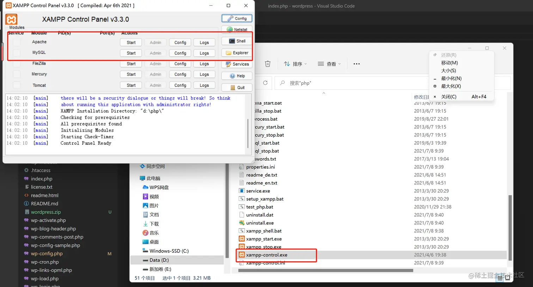Screen dimensions: 533x287
Task: Open README.md in VS Code explorer
Action: pos(44,204)
